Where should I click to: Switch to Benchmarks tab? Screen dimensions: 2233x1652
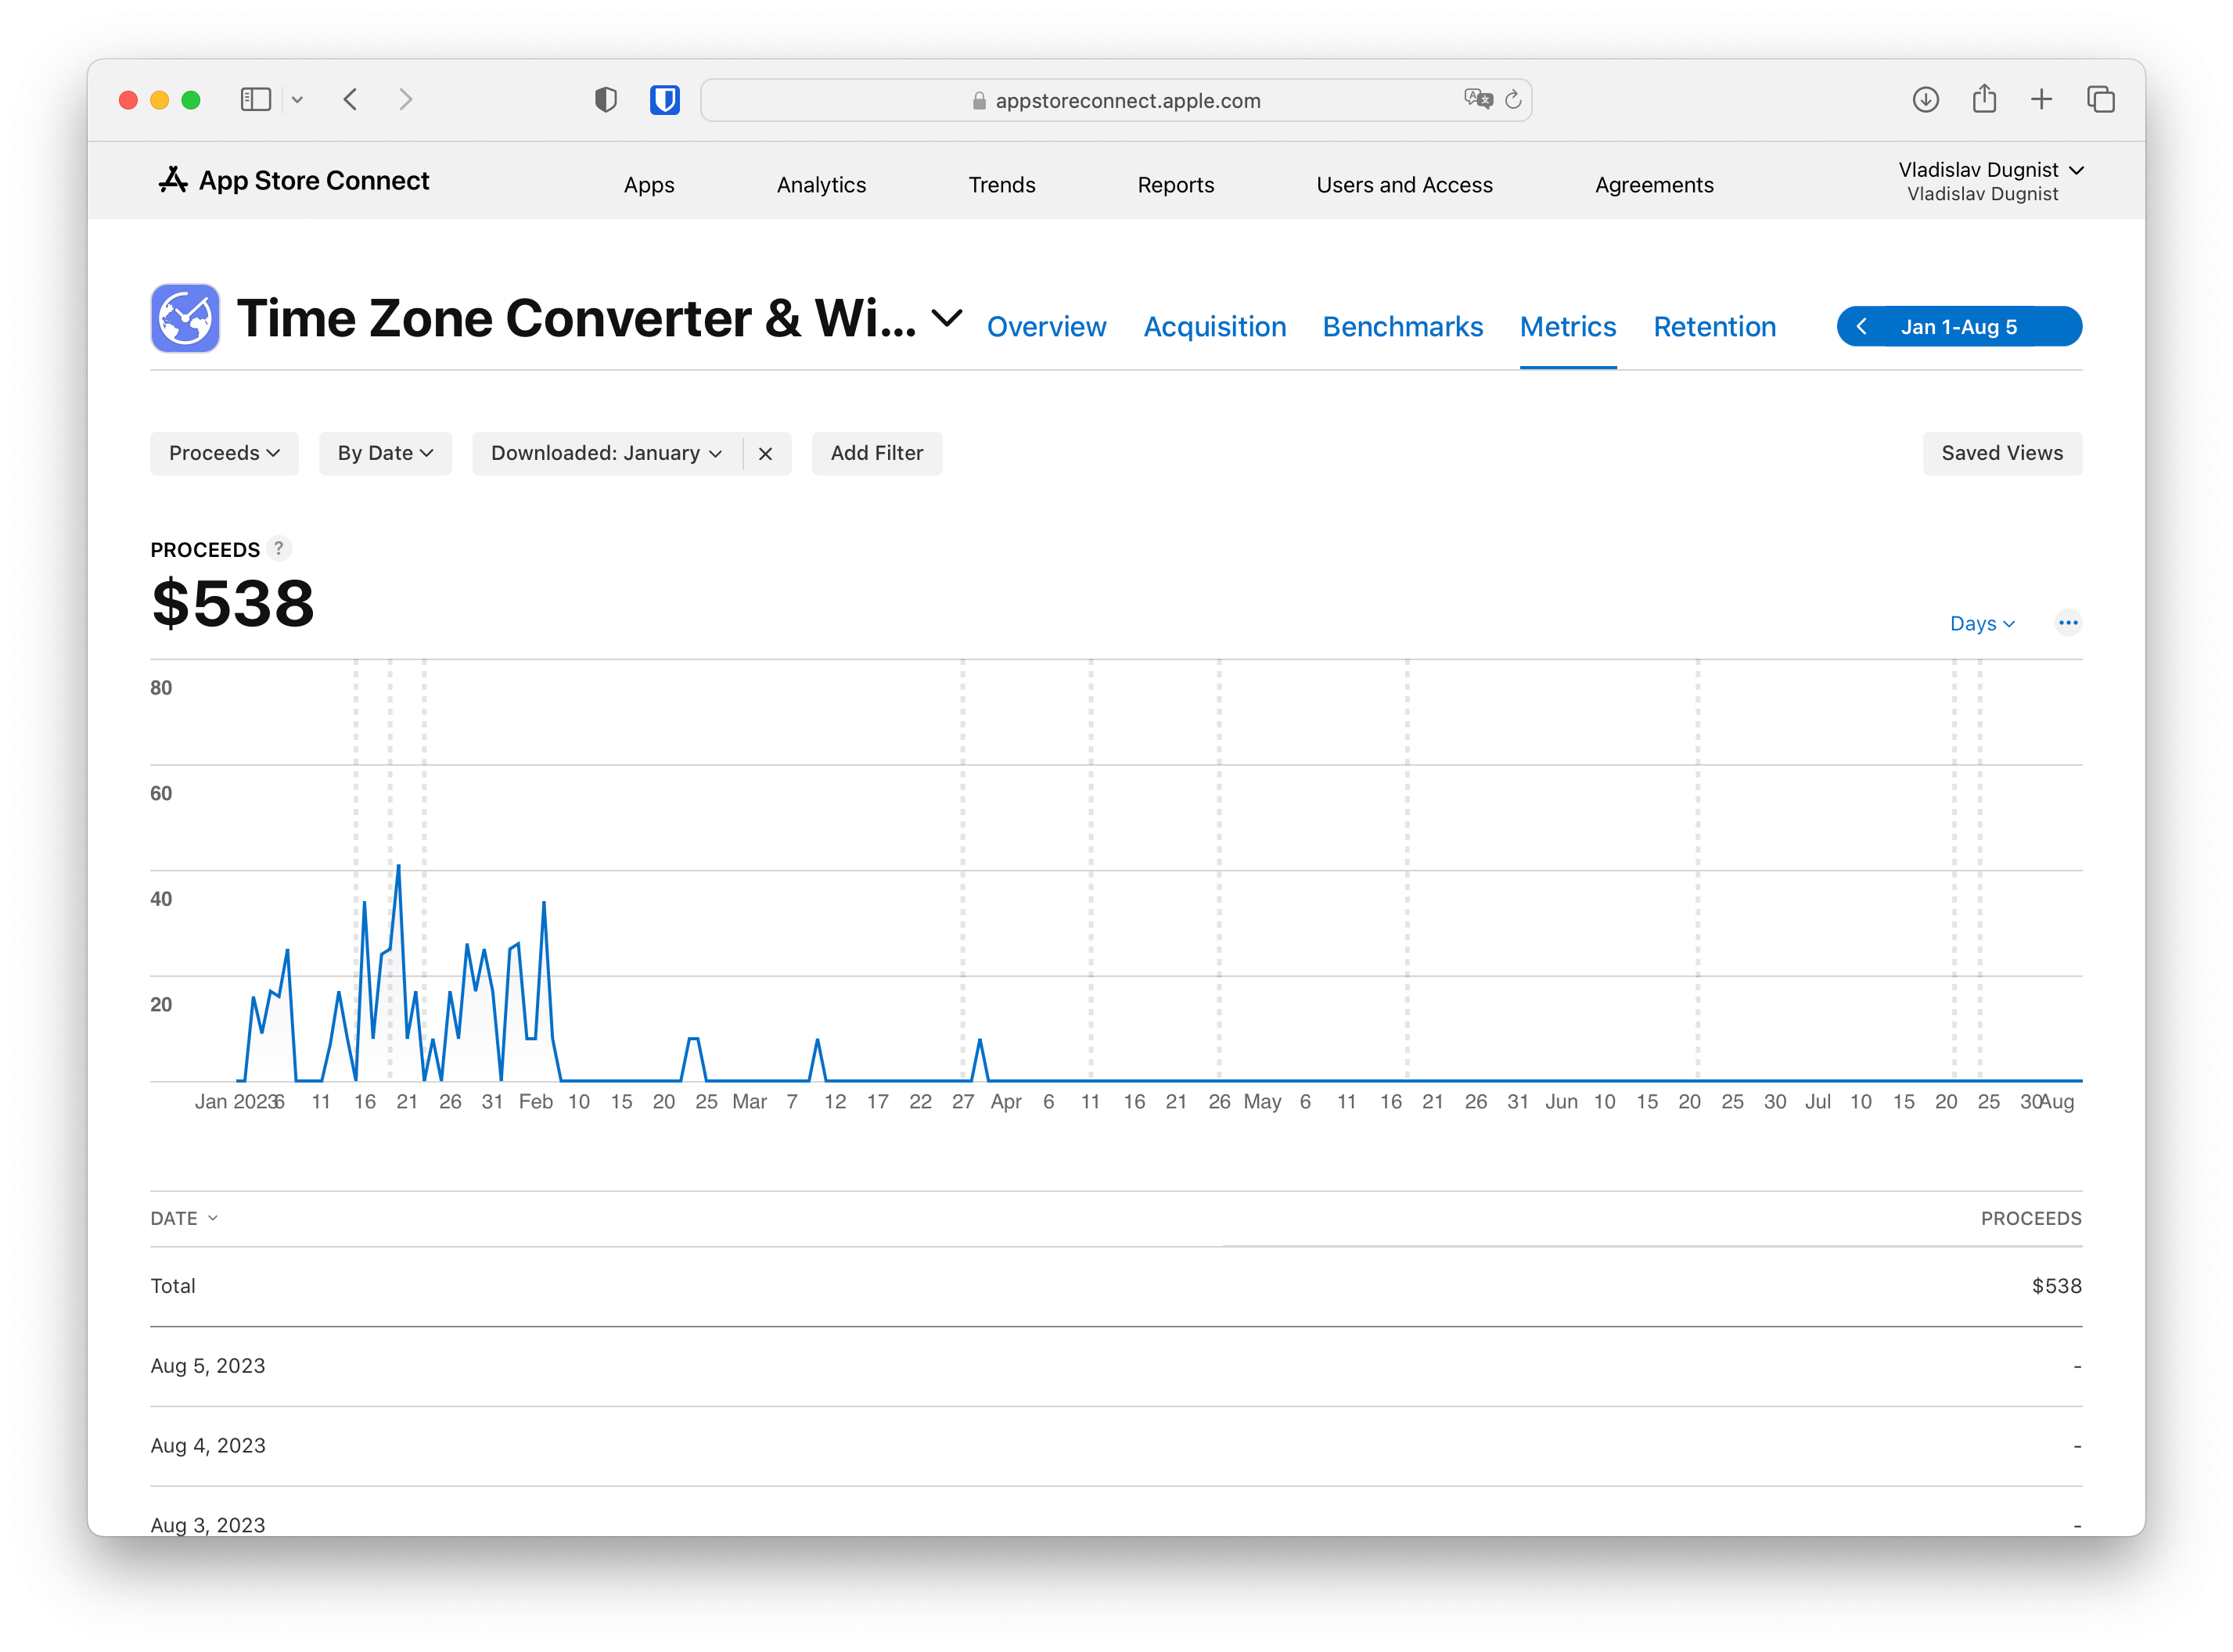tap(1402, 327)
